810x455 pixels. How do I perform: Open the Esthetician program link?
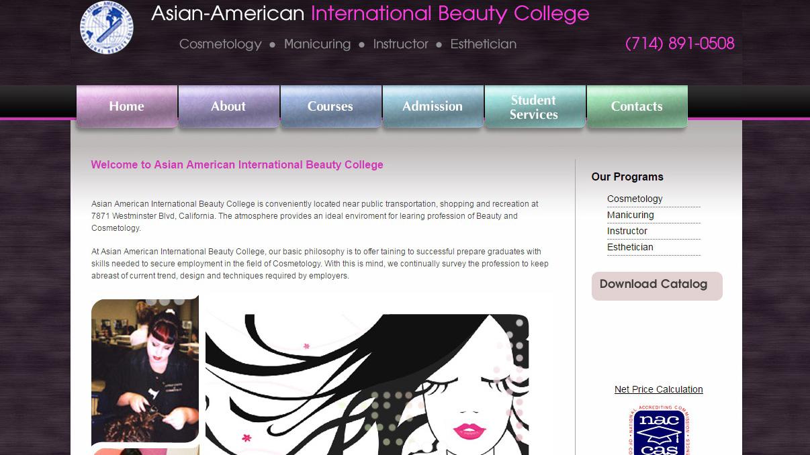pyautogui.click(x=630, y=247)
